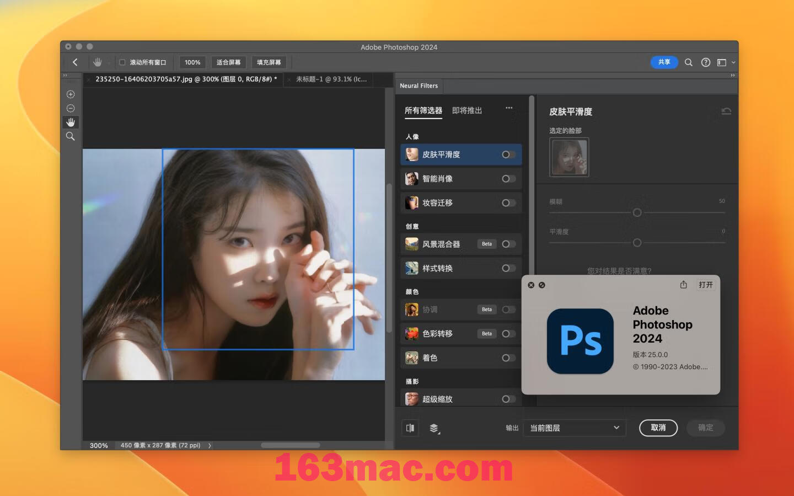Viewport: 794px width, 496px height.
Task: Click the 样式转换 filter icon
Action: coord(412,268)
